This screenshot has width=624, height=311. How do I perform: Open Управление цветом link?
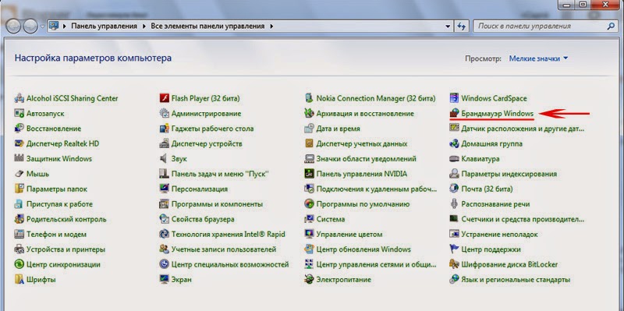click(349, 235)
